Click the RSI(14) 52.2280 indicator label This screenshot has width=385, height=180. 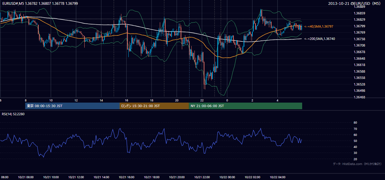click(13, 114)
